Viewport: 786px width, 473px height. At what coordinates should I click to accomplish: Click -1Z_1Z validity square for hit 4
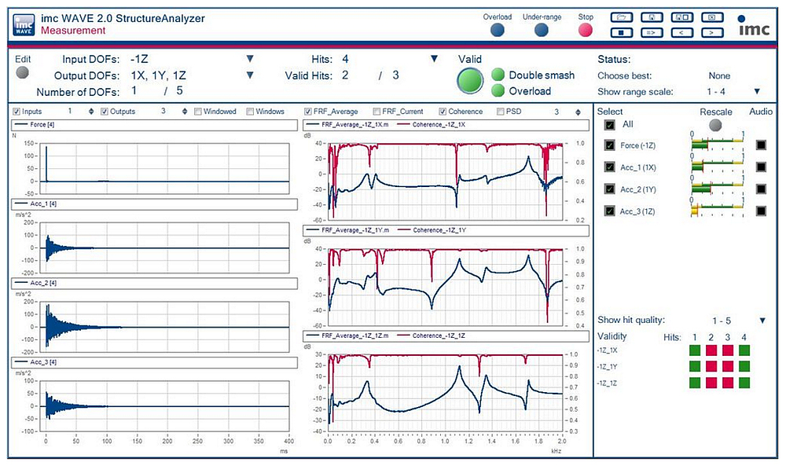point(744,383)
